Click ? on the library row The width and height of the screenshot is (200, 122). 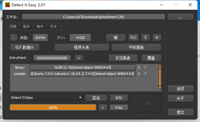(x=145, y=67)
